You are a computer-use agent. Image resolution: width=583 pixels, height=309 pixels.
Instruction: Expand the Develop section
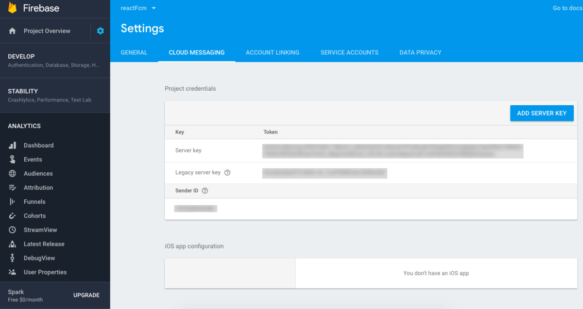55,60
